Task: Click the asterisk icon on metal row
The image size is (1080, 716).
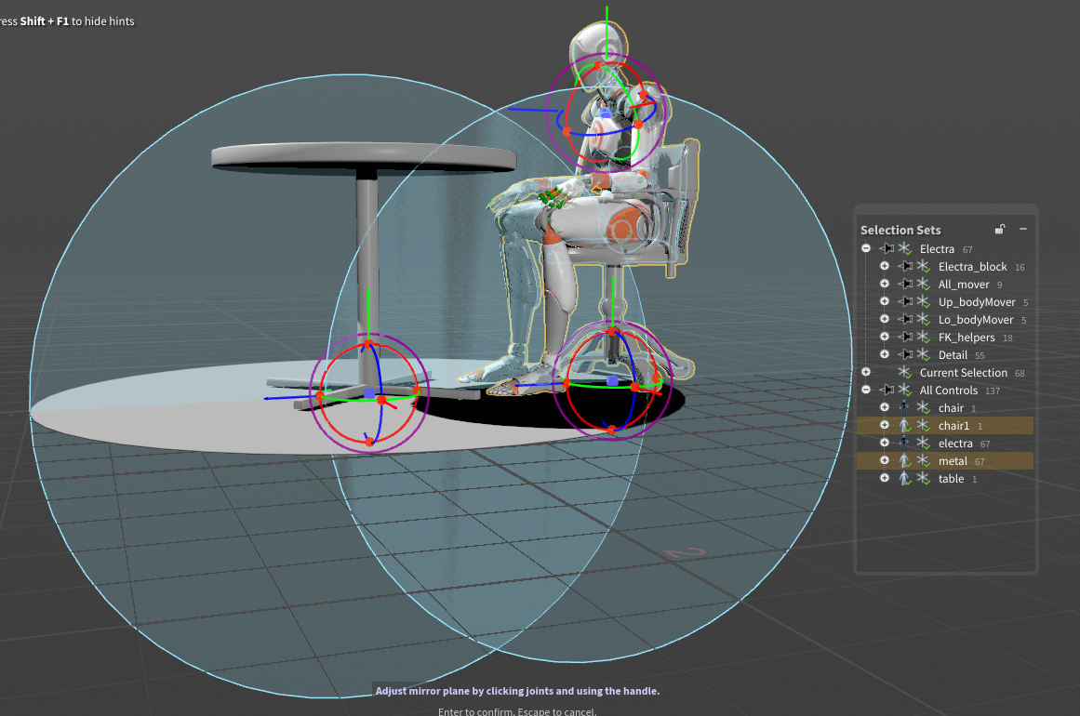Action: pos(924,460)
